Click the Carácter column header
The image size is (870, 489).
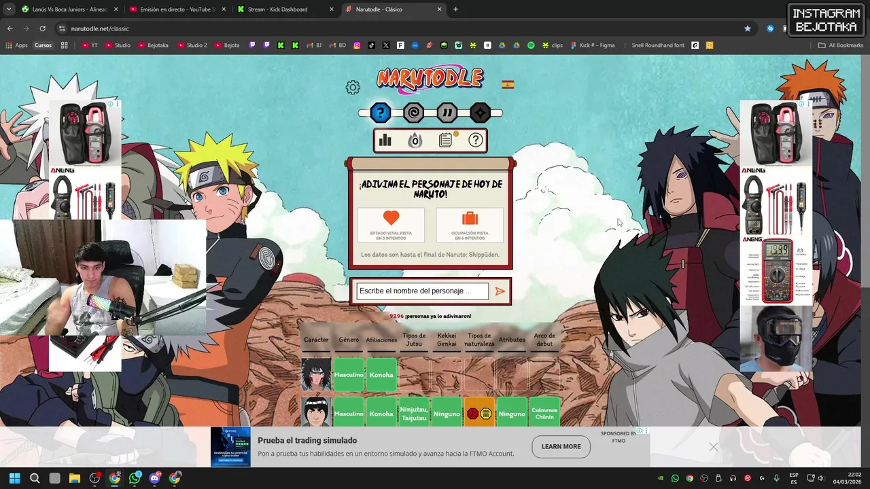(316, 340)
